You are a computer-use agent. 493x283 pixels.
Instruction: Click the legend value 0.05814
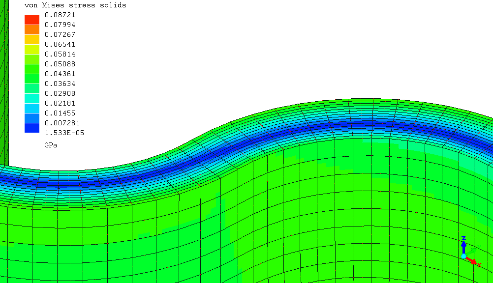tap(60, 55)
